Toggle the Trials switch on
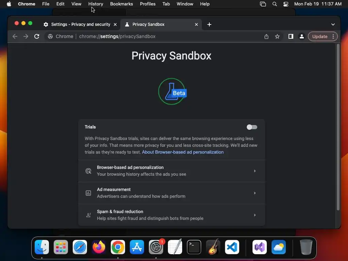The image size is (348, 261). (252, 127)
